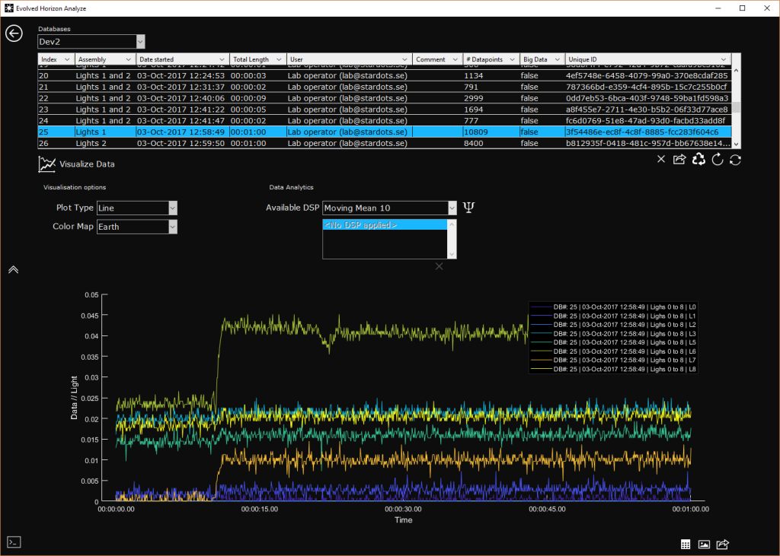
Task: Click the single circular arrow reload icon
Action: (717, 160)
